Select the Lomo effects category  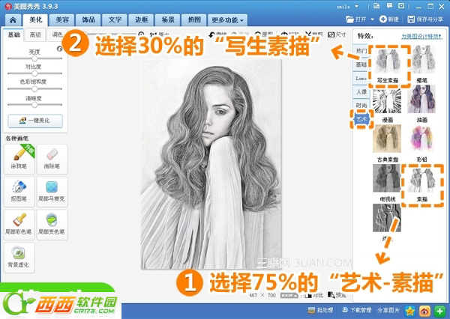click(x=361, y=78)
